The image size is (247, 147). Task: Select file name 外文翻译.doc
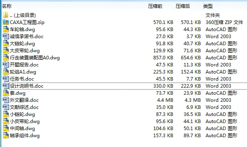click(24, 100)
